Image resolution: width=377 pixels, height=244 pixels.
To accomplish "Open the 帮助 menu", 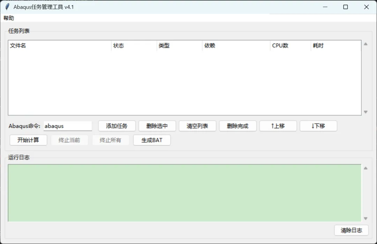I will [9, 18].
